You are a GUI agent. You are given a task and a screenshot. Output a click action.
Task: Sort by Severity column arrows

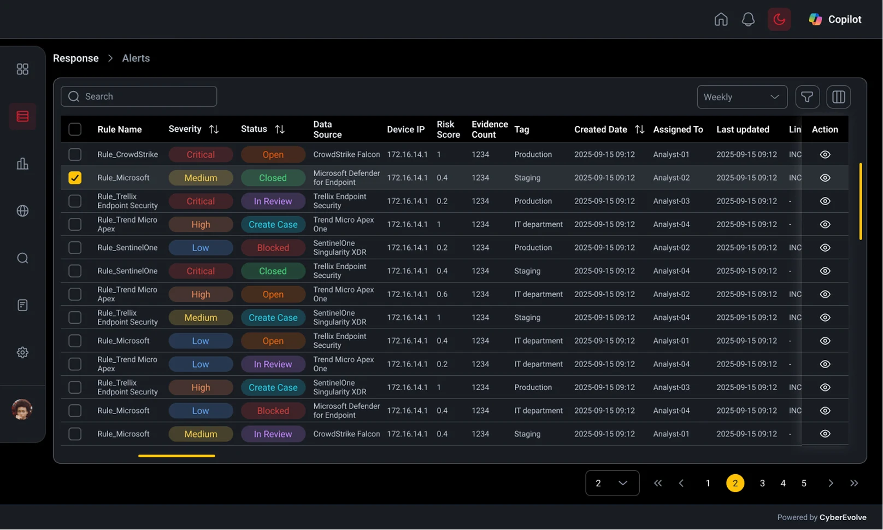[214, 130]
